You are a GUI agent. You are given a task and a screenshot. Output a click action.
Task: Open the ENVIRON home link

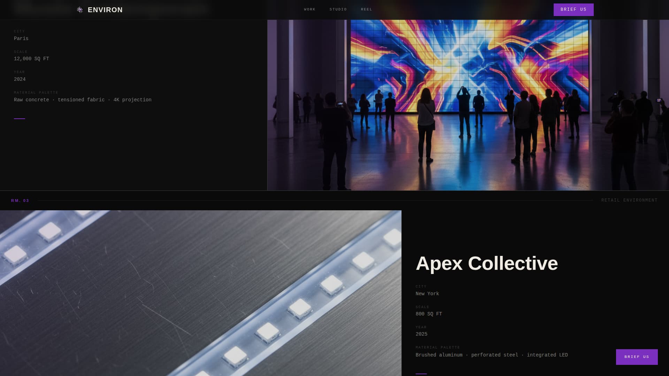click(x=100, y=10)
